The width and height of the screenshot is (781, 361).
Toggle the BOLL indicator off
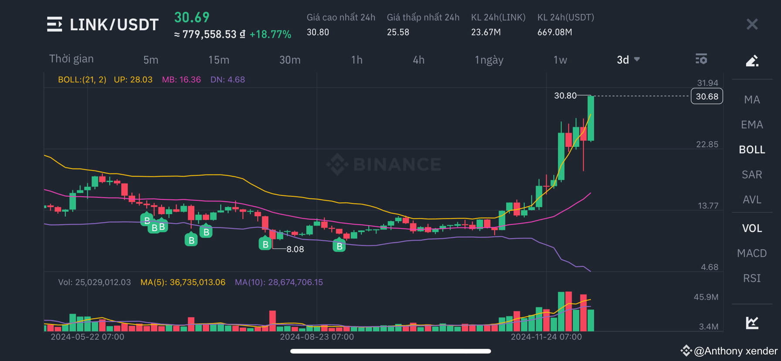pyautogui.click(x=752, y=150)
